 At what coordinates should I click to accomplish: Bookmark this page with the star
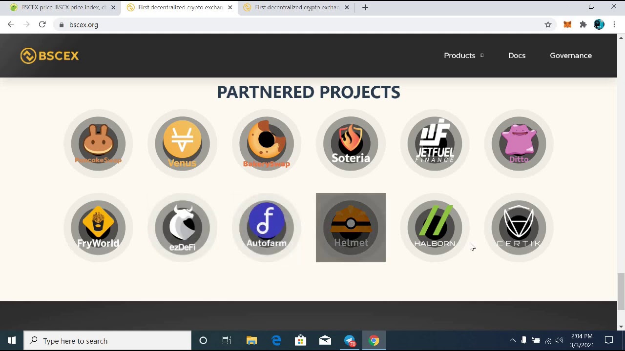coord(548,24)
